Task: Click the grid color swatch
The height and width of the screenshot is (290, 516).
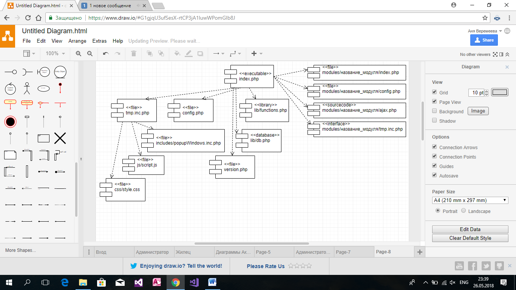Action: 500,92
